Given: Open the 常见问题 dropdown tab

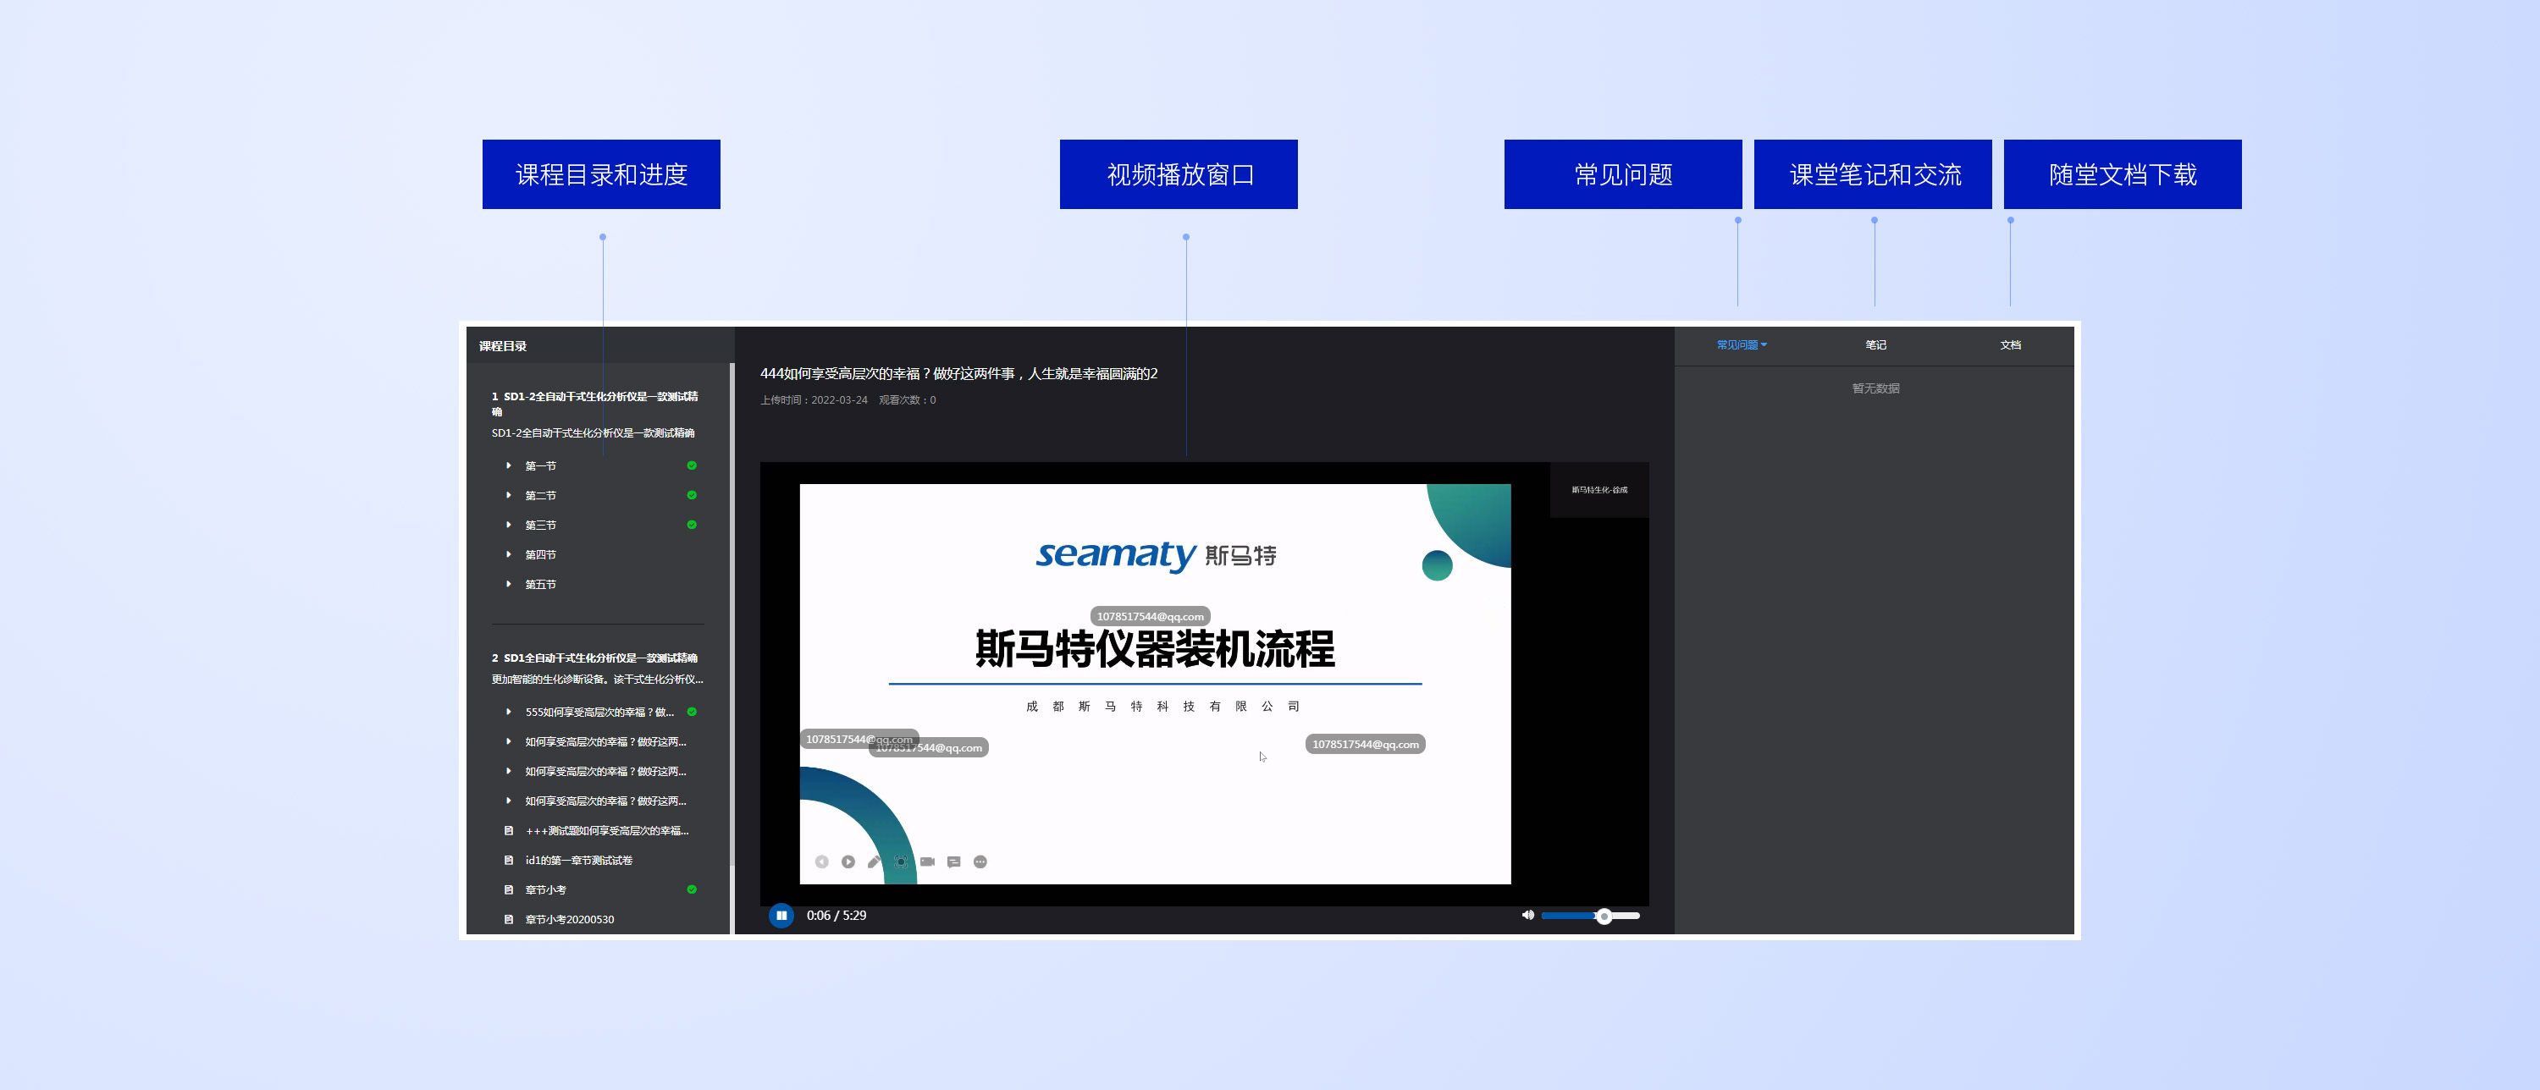Looking at the screenshot, I should tap(1741, 345).
